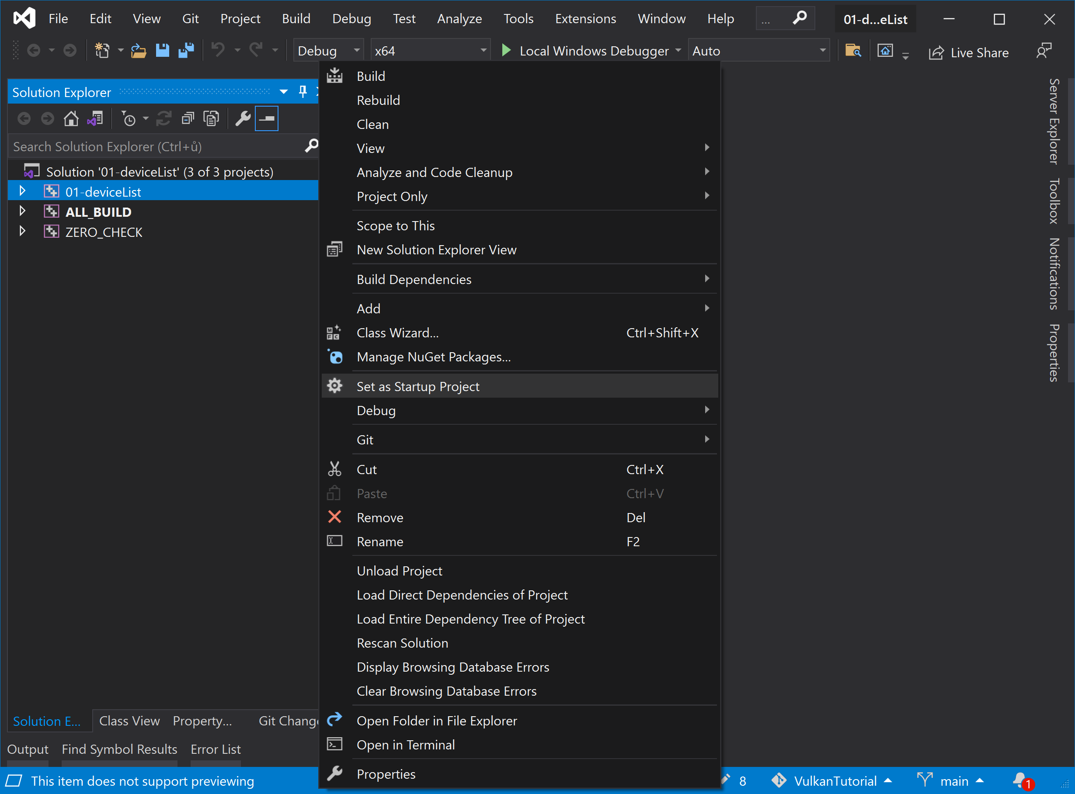The image size is (1075, 794).
Task: Click the Find in Files toolbar icon
Action: pyautogui.click(x=853, y=50)
